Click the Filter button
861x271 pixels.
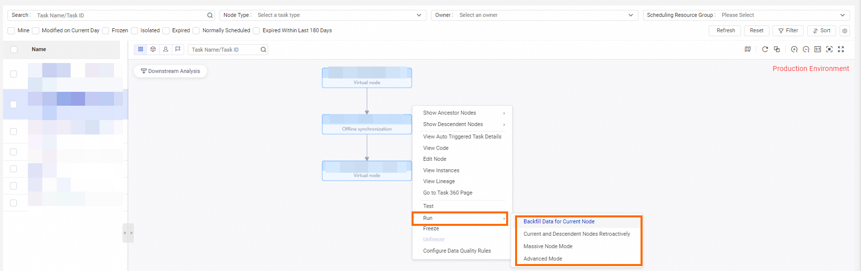click(x=788, y=31)
